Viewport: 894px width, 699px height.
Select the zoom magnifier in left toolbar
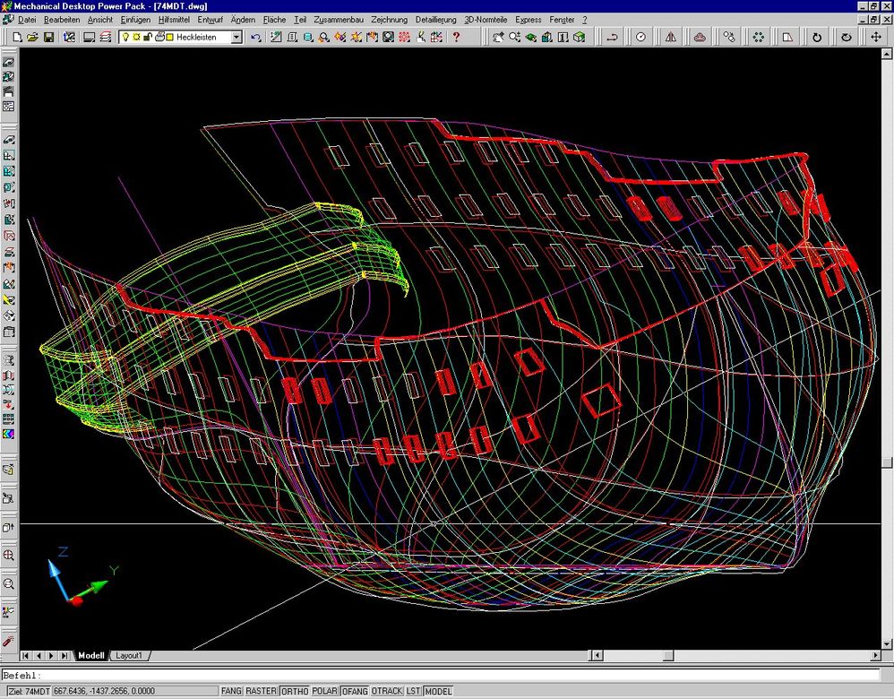(x=9, y=583)
